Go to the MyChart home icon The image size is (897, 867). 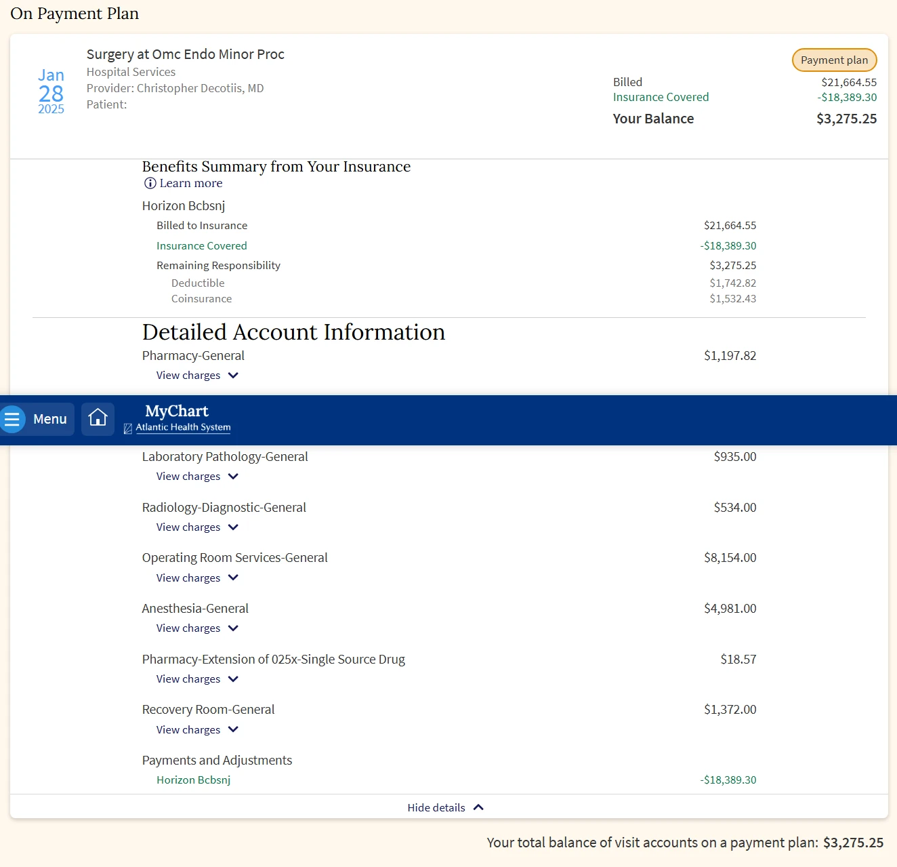coord(98,419)
